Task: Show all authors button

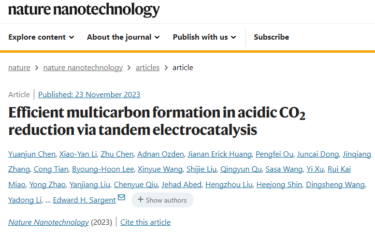Action: [x=162, y=200]
